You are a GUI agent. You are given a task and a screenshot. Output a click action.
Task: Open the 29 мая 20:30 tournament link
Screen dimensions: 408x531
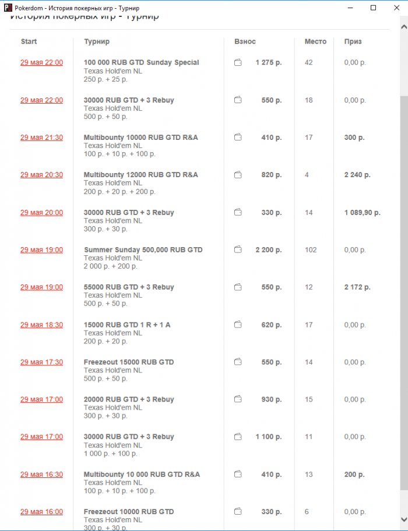(x=41, y=175)
